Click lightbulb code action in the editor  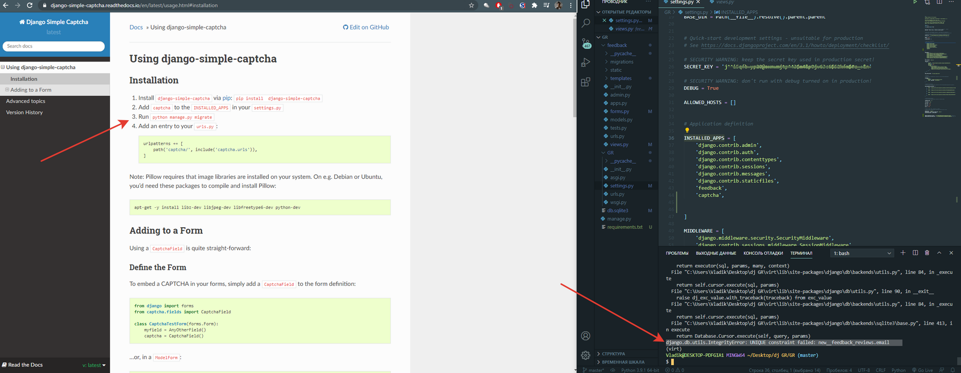tap(687, 131)
